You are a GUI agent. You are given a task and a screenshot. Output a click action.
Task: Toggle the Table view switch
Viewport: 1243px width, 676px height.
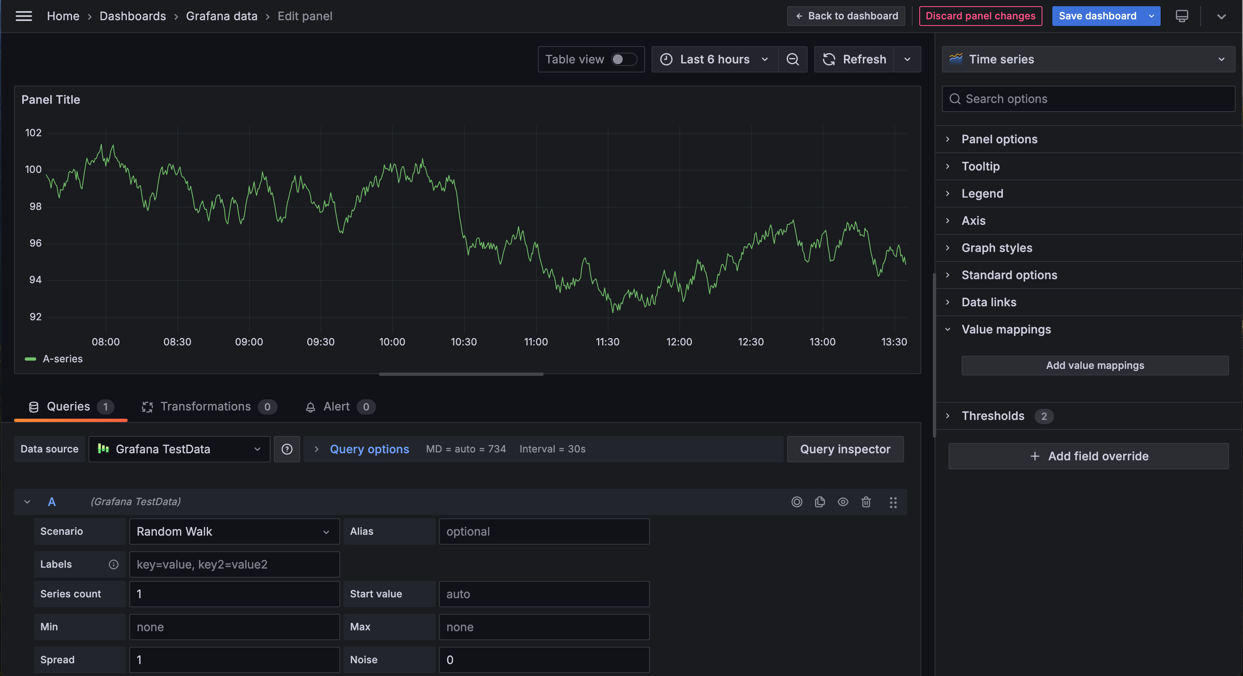tap(624, 59)
